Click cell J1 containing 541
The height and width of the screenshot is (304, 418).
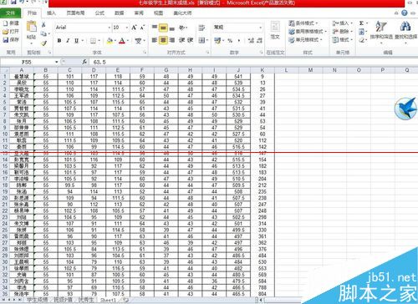click(238, 76)
